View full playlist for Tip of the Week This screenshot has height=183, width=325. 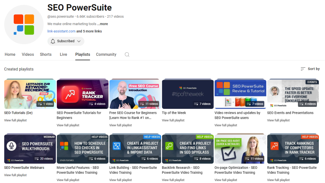pyautogui.click(x=173, y=120)
